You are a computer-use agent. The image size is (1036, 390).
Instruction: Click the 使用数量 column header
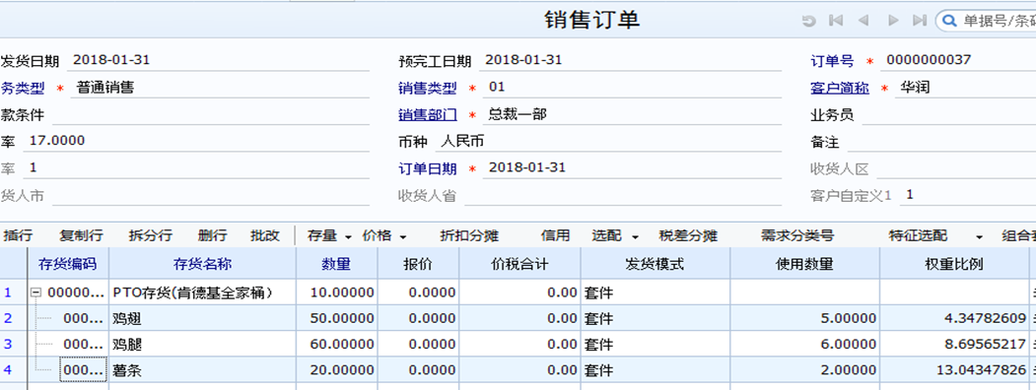click(x=804, y=264)
